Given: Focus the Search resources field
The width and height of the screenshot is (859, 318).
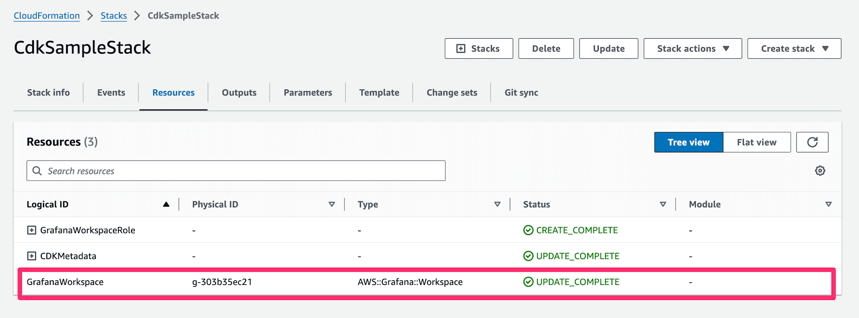Looking at the screenshot, I should tap(236, 171).
